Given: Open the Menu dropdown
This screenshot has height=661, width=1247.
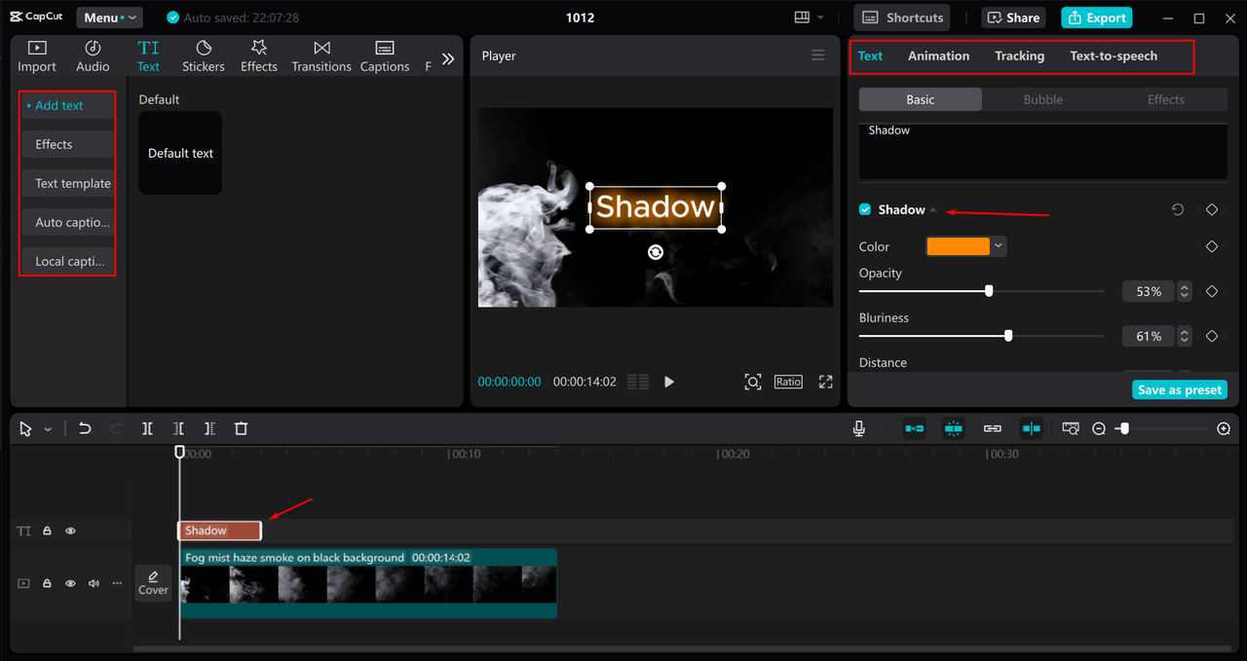Looking at the screenshot, I should click(108, 18).
